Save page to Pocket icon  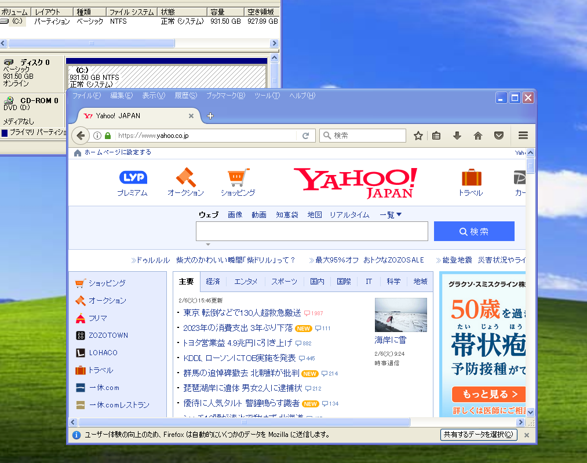point(499,136)
